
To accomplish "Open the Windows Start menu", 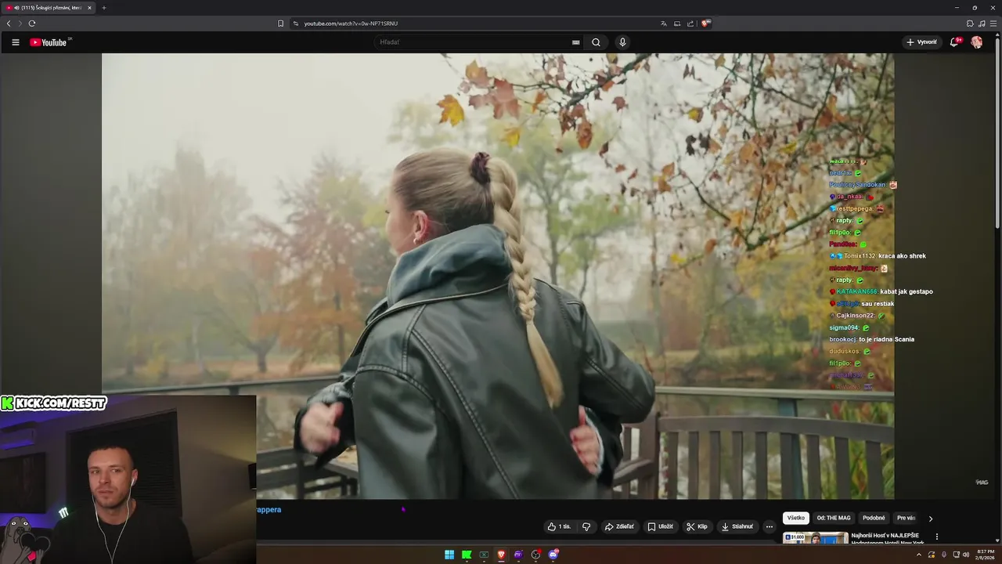I will [x=449, y=555].
